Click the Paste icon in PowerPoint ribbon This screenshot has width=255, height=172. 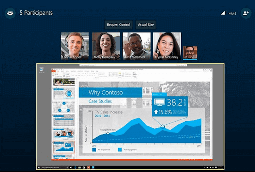(x=53, y=74)
